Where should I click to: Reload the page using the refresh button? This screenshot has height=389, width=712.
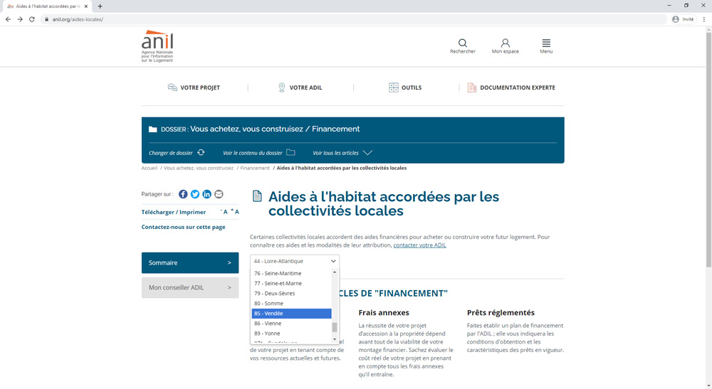point(32,19)
